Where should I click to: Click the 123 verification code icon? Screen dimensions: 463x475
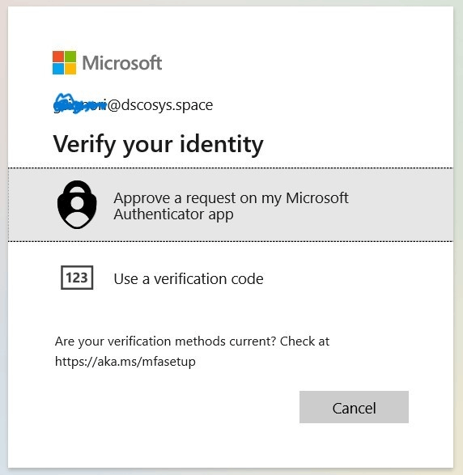tap(77, 278)
